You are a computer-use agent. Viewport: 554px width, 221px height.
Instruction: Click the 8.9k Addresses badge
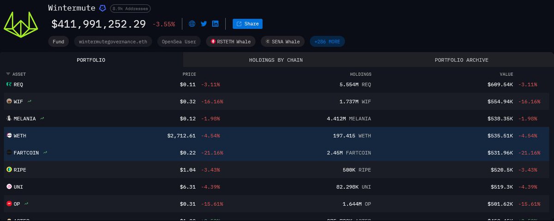[x=130, y=9]
